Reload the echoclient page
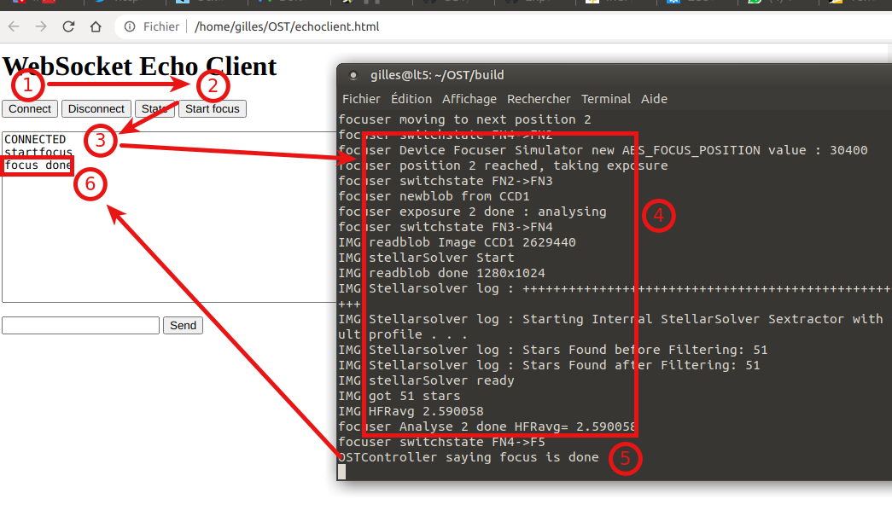Screen dimensions: 892x528 click(68, 26)
